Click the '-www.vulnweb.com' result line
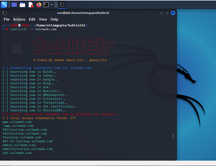This screenshot has height=166, width=216. click(x=18, y=126)
